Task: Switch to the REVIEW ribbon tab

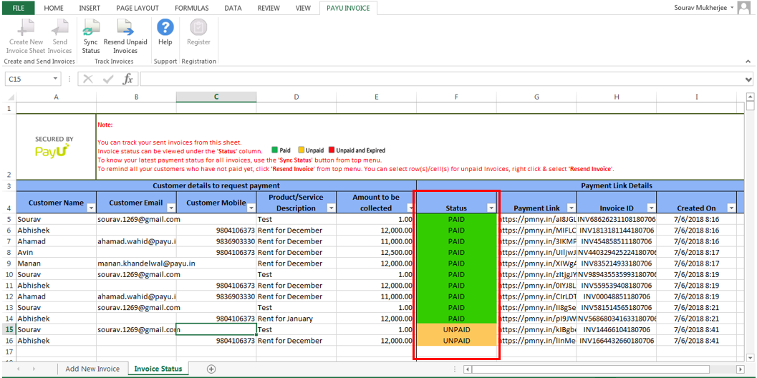Action: click(x=269, y=8)
